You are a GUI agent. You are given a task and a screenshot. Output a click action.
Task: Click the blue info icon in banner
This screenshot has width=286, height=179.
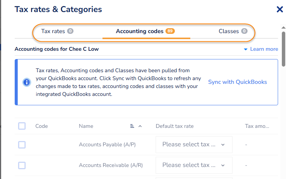(x=26, y=82)
